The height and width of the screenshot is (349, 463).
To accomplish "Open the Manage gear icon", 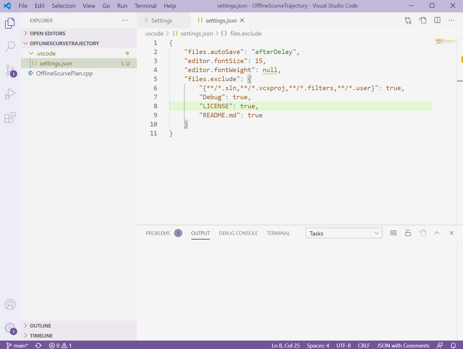I will point(10,328).
